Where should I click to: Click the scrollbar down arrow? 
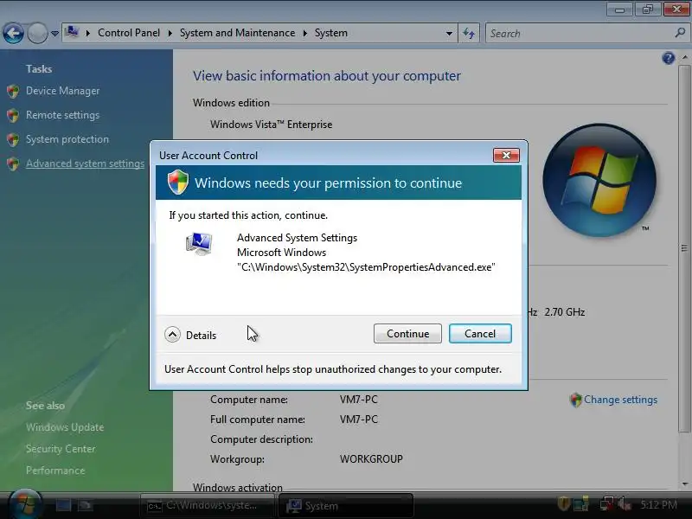pos(684,484)
